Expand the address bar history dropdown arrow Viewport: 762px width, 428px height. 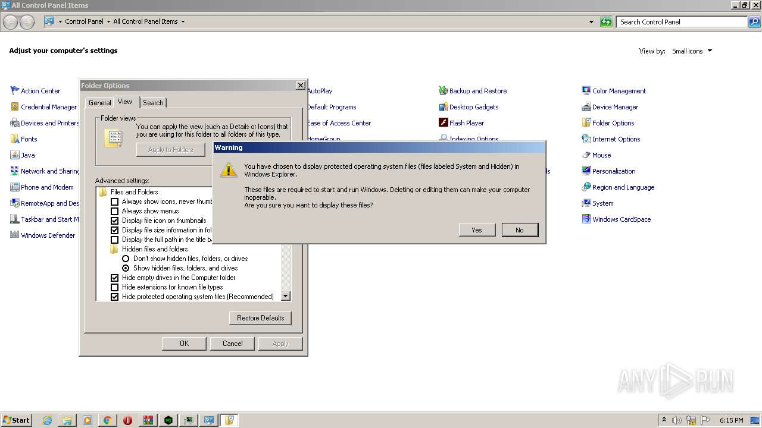click(591, 22)
